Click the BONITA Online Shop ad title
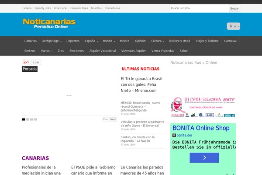Image resolution: width=262 pixels, height=175 pixels. (x=201, y=128)
